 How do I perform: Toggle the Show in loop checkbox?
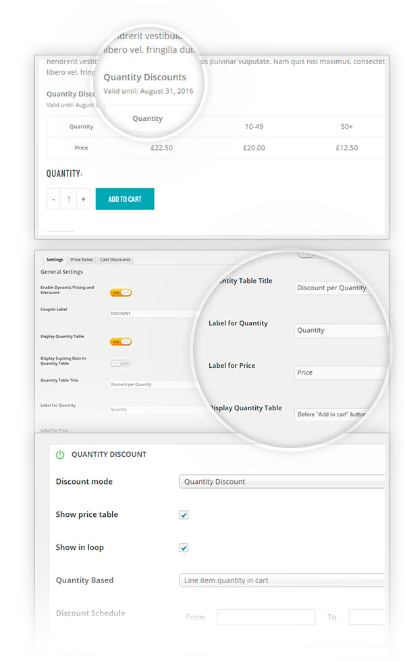click(184, 547)
